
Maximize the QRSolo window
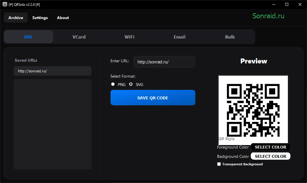pos(287,4)
